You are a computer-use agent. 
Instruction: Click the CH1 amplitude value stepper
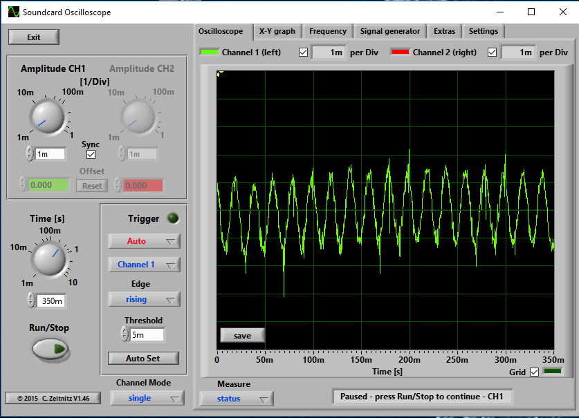pos(30,153)
